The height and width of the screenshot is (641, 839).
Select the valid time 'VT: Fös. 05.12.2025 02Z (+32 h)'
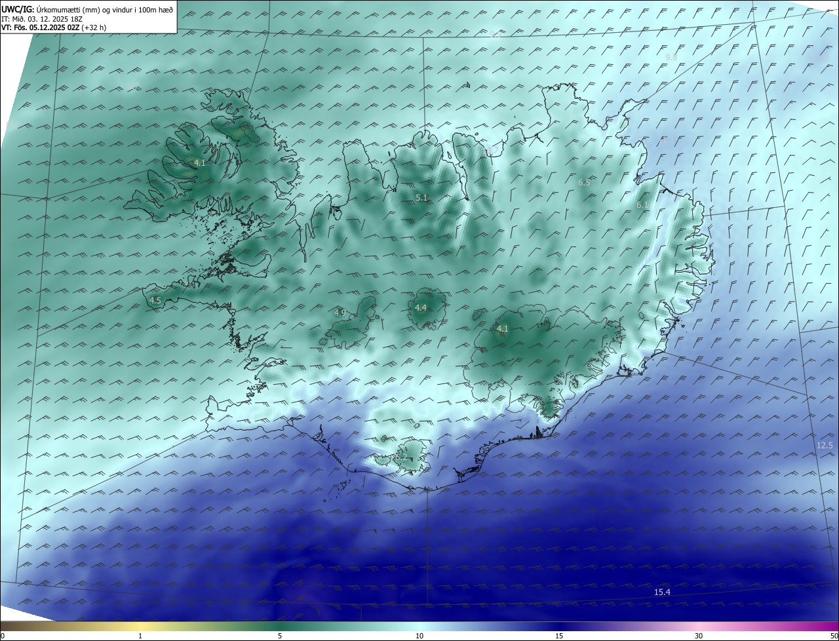tap(54, 28)
